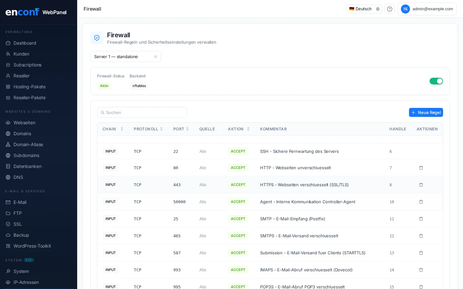The height and width of the screenshot is (289, 463).
Task: Navigate to the DNS section
Action: [18, 177]
